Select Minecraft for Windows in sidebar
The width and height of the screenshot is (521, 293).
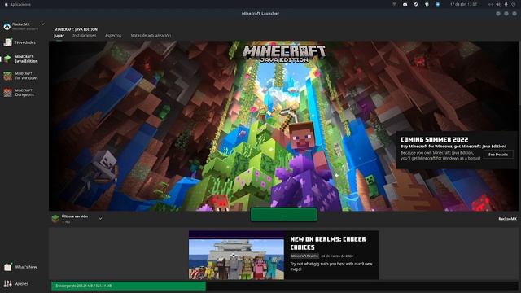20,76
